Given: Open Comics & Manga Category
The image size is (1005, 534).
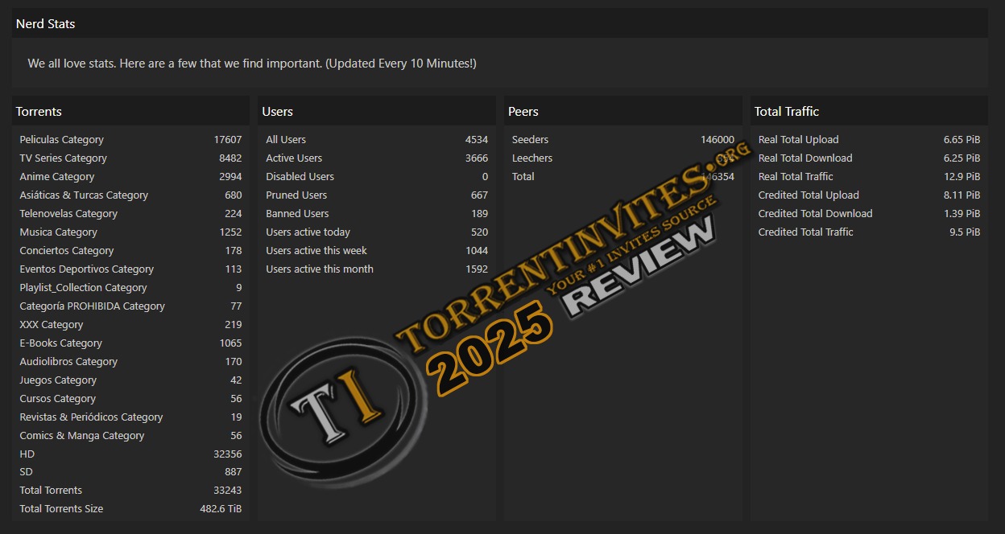Looking at the screenshot, I should (x=82, y=436).
